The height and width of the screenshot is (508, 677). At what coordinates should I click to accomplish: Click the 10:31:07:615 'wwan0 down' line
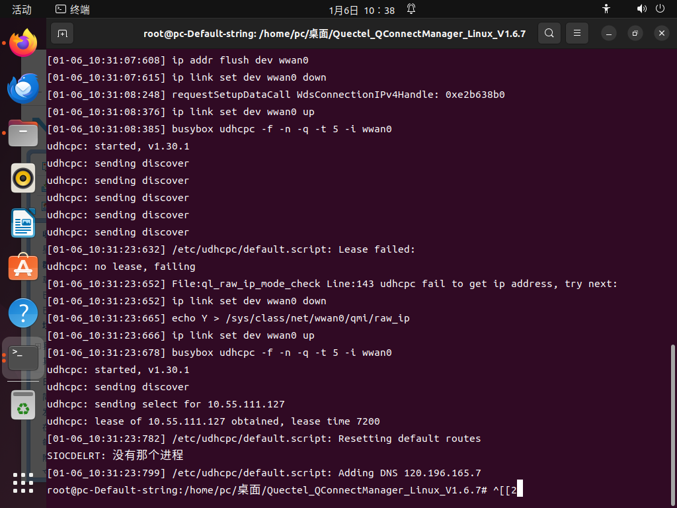(186, 77)
